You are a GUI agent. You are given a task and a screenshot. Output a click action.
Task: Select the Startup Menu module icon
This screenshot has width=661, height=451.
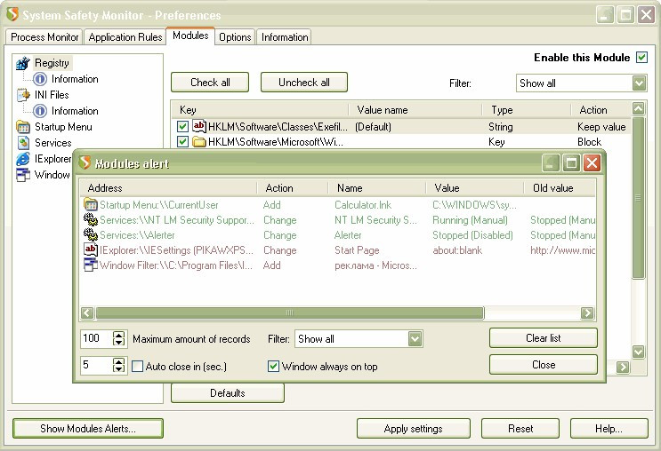[x=23, y=127]
